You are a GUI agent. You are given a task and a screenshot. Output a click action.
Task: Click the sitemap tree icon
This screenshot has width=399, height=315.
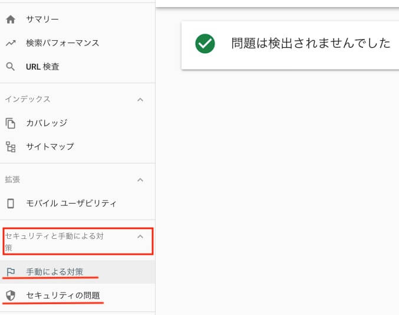point(11,147)
